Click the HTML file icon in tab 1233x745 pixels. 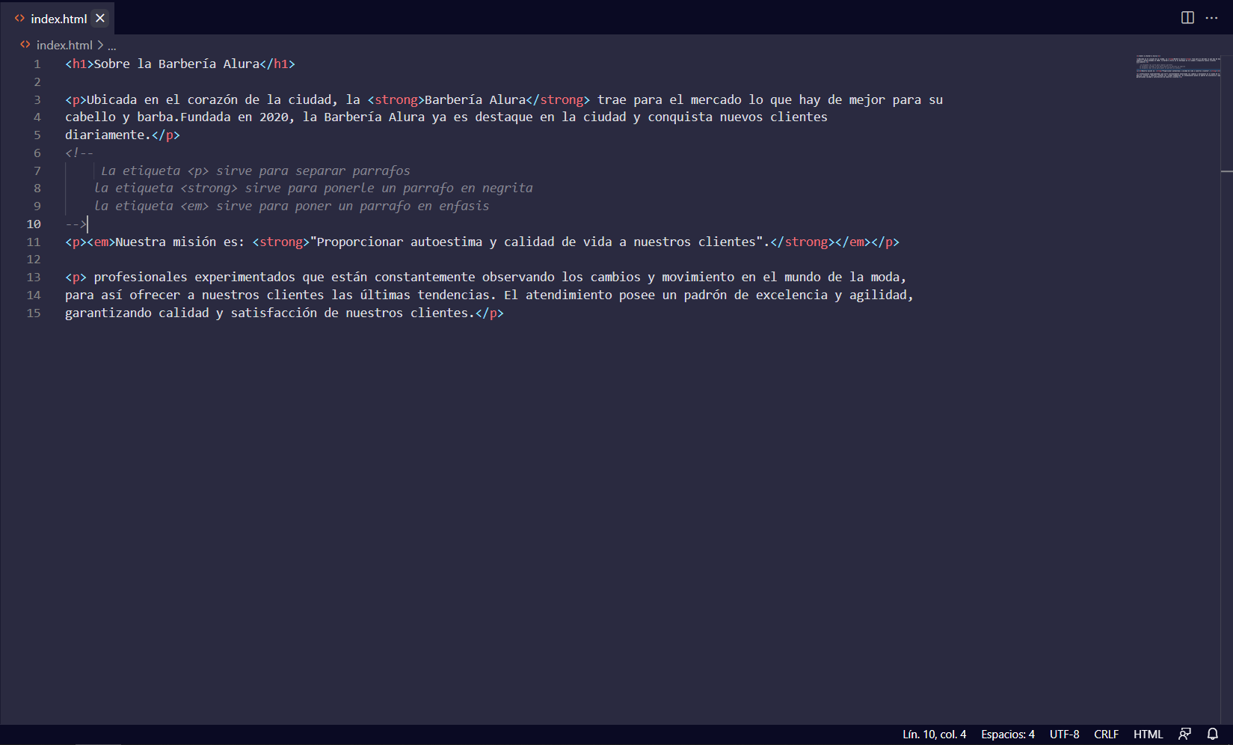[19, 19]
